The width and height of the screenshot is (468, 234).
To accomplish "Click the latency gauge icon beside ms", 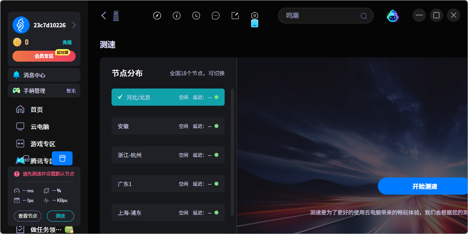I will 17,191.
